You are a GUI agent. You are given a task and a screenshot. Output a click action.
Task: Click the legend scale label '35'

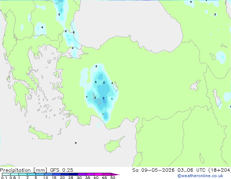pyautogui.click(x=87, y=178)
